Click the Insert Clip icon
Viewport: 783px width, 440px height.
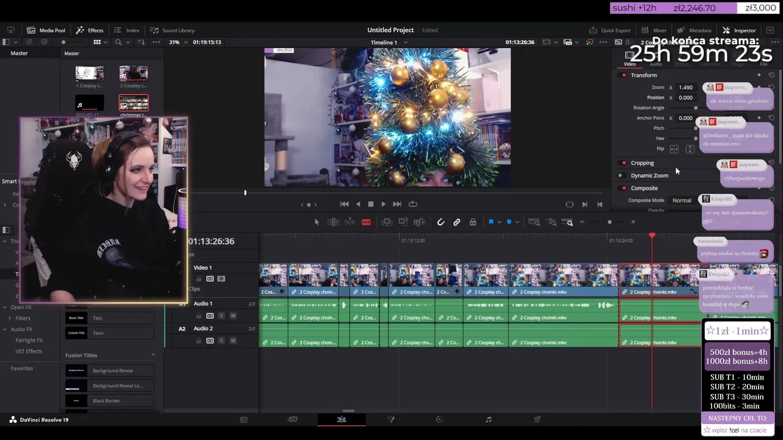point(387,222)
